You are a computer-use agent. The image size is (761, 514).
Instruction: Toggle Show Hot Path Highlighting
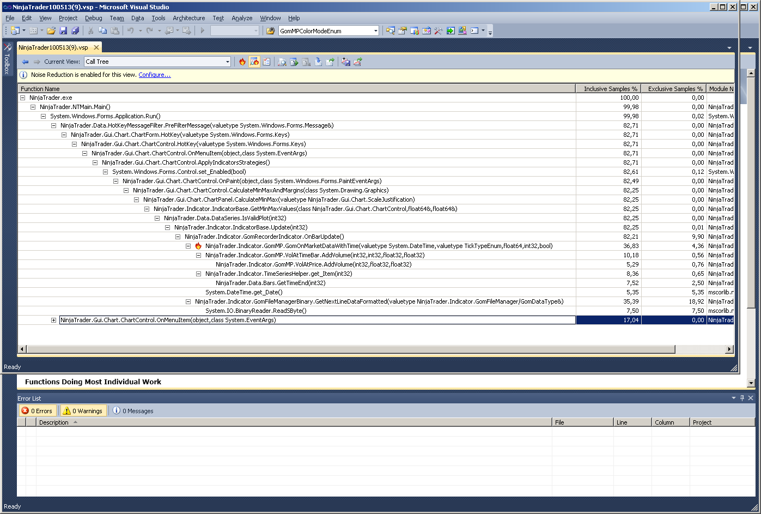point(254,62)
